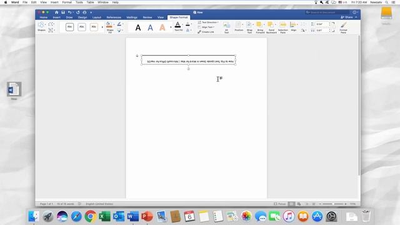
Task: Click the Text Fill letter A icon
Action: (x=177, y=25)
